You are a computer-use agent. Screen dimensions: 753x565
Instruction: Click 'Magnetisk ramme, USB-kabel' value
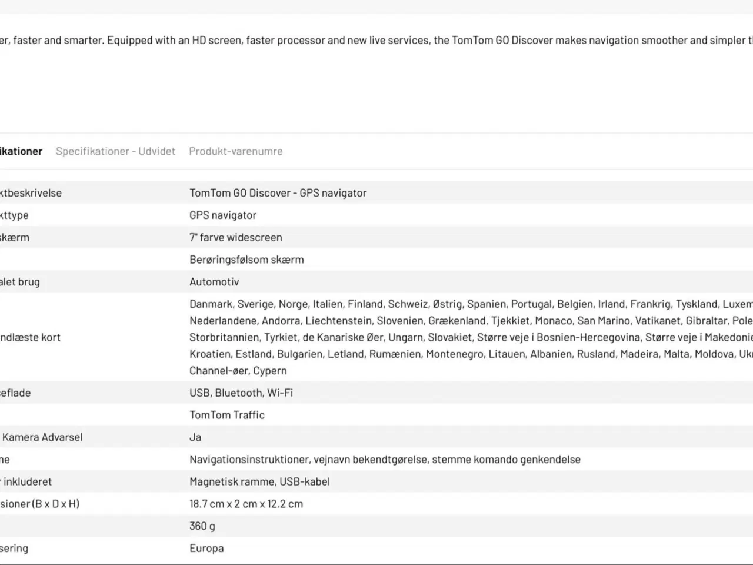[x=259, y=481]
